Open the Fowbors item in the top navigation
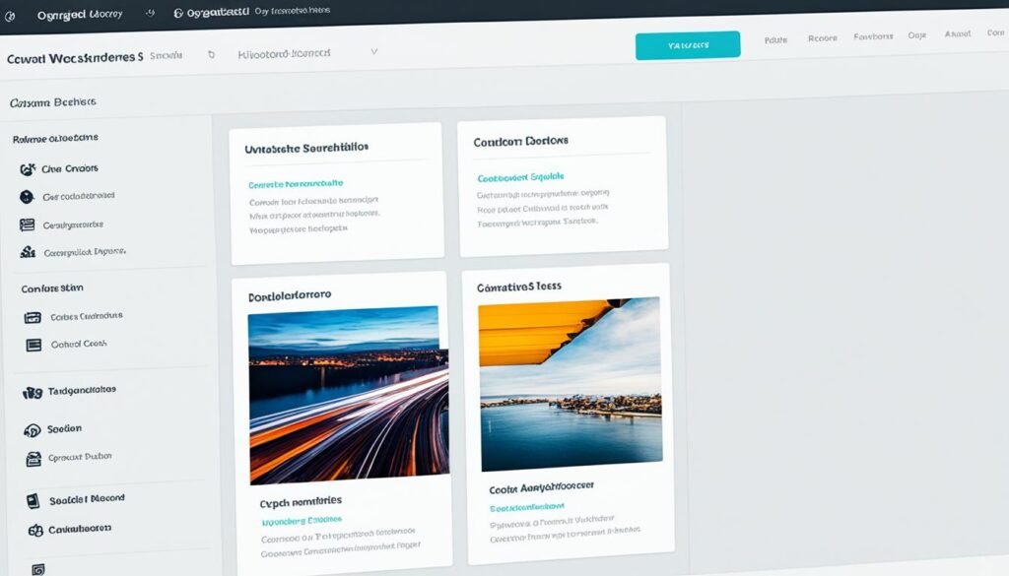The width and height of the screenshot is (1009, 576). (x=872, y=36)
